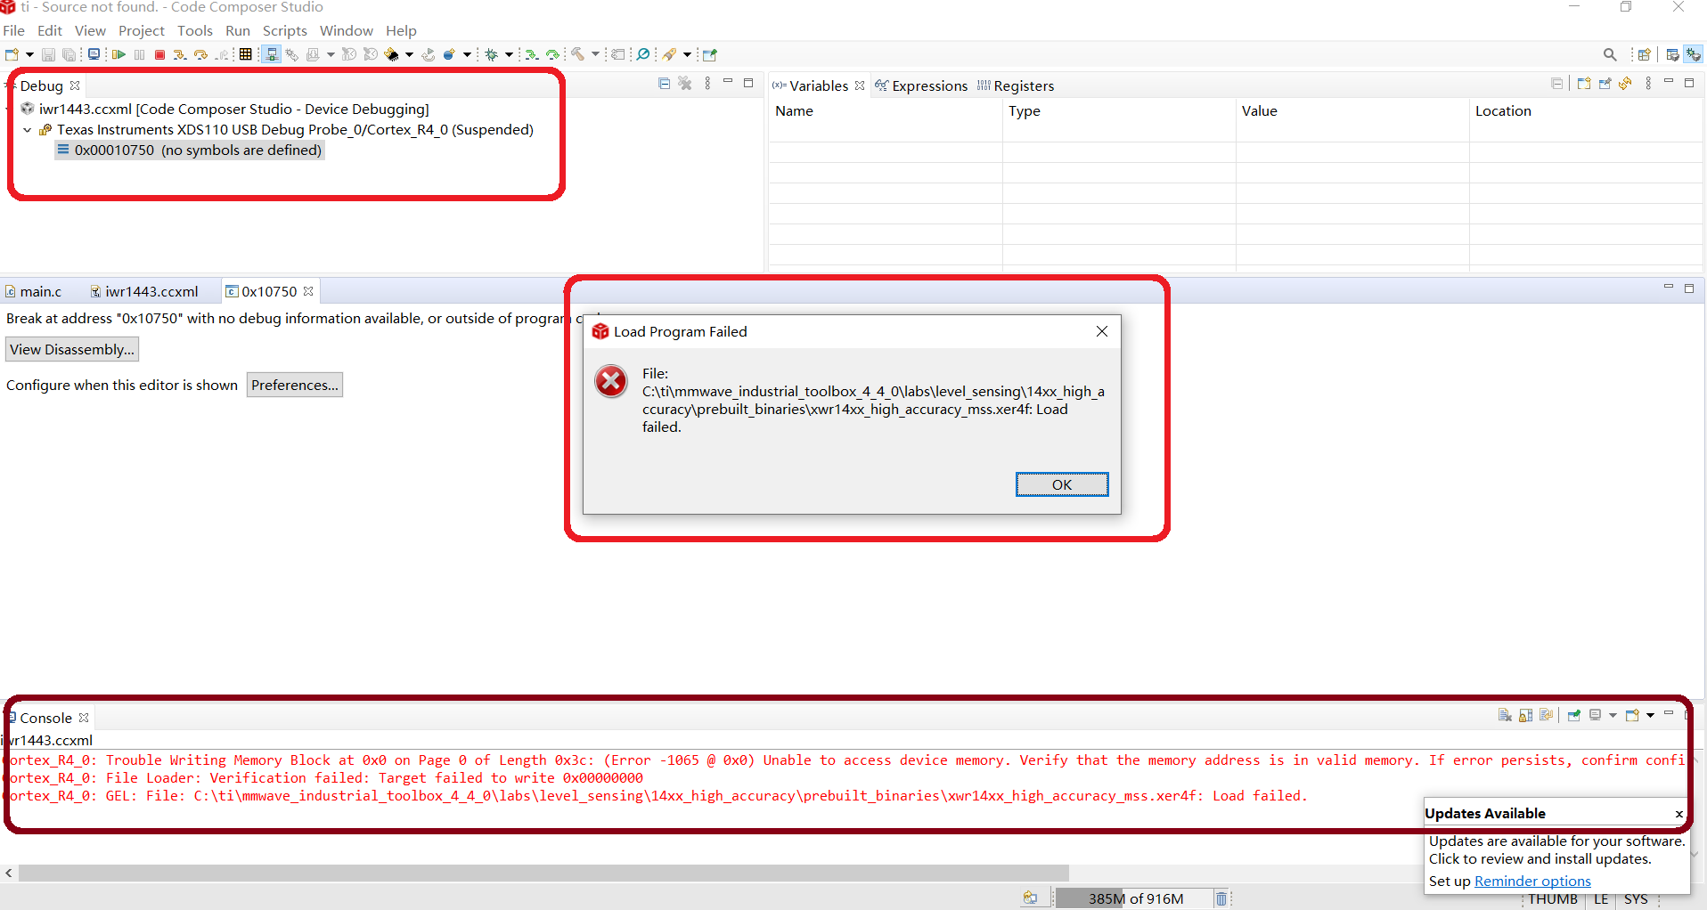This screenshot has width=1707, height=910.
Task: Collapse the Texas Instruments XDS110 tree node
Action: tap(27, 130)
